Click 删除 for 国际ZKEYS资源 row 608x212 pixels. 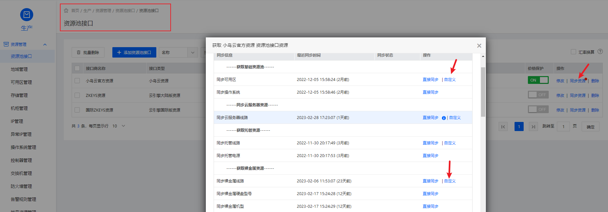[x=595, y=110]
